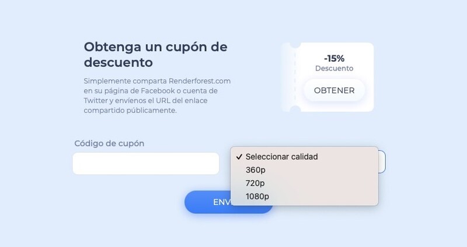The image size is (467, 247).
Task: Click the -15% discount amount
Action: 334,58
